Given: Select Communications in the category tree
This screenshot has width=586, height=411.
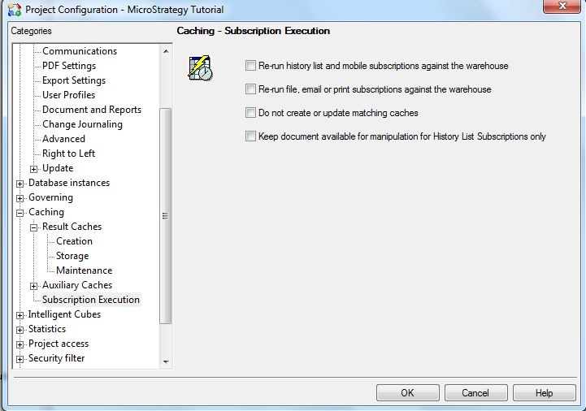Looking at the screenshot, I should coord(80,51).
